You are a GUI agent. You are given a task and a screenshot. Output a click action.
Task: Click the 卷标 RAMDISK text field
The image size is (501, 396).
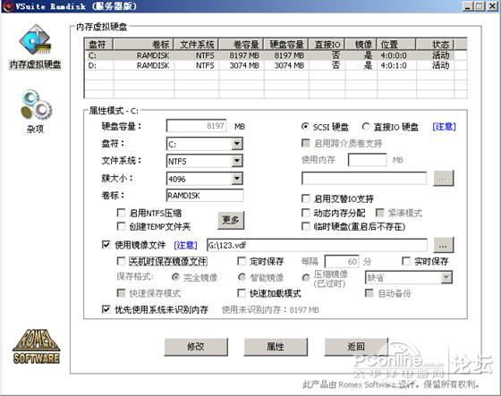[x=205, y=196]
